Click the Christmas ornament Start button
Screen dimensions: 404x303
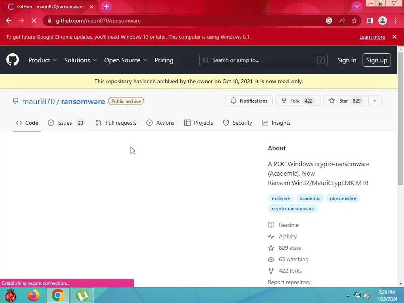coord(10,295)
